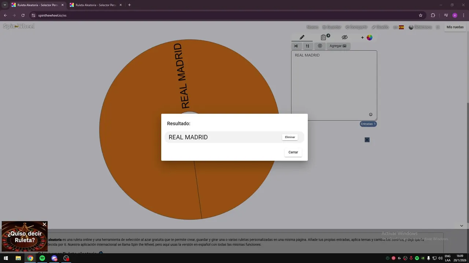Open the Chrome profile avatar
Screen dimensions: 469x263
pos(455,15)
